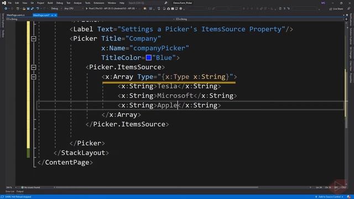Click the Save All icon

click(32, 9)
